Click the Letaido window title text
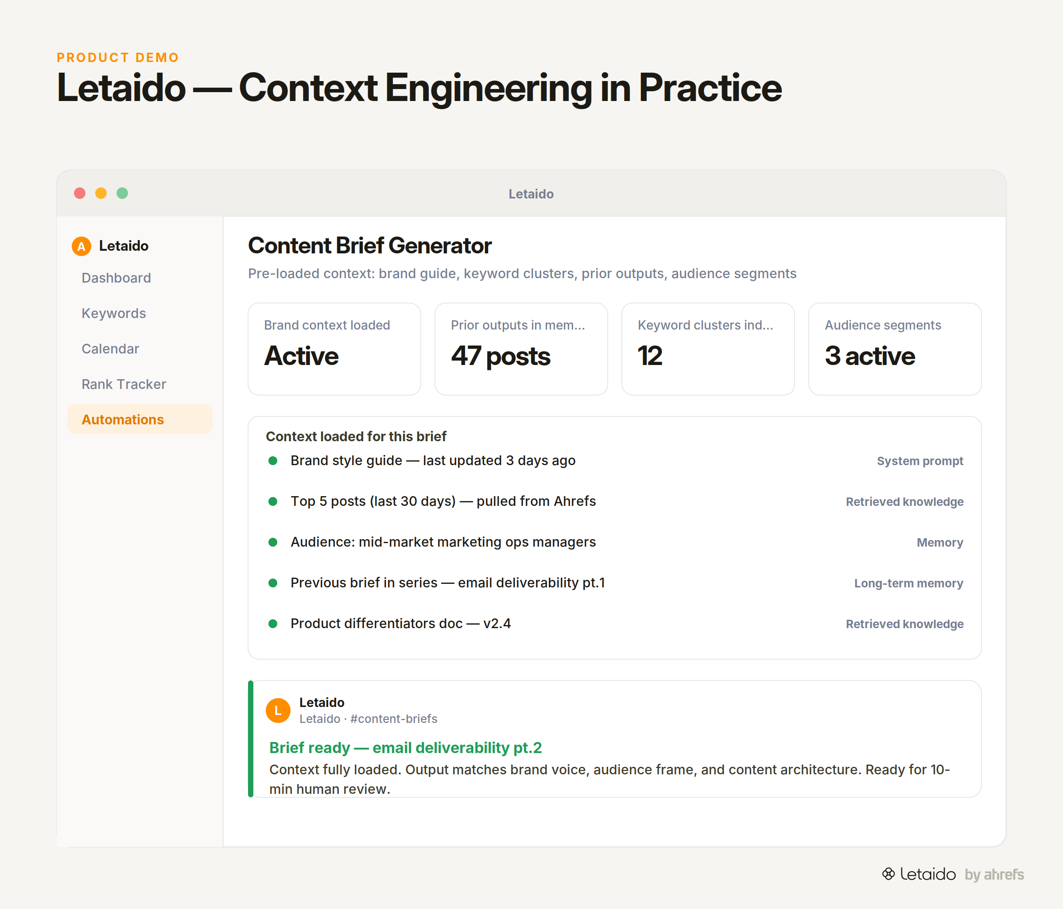Screen dimensions: 1063x909 click(x=531, y=194)
